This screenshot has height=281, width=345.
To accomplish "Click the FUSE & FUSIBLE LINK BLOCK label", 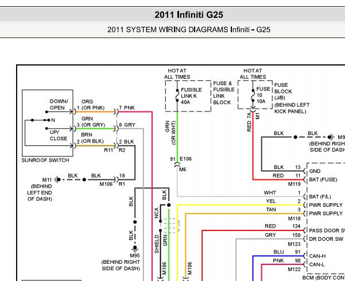I will click(x=223, y=93).
